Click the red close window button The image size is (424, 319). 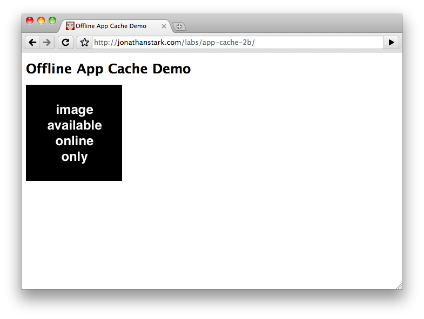(30, 21)
